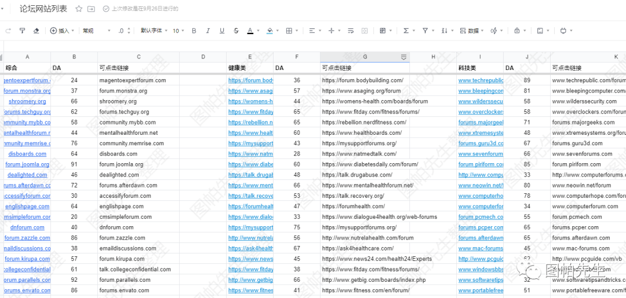626x298 pixels.
Task: Click the lightning bolt icon
Action: [493, 31]
